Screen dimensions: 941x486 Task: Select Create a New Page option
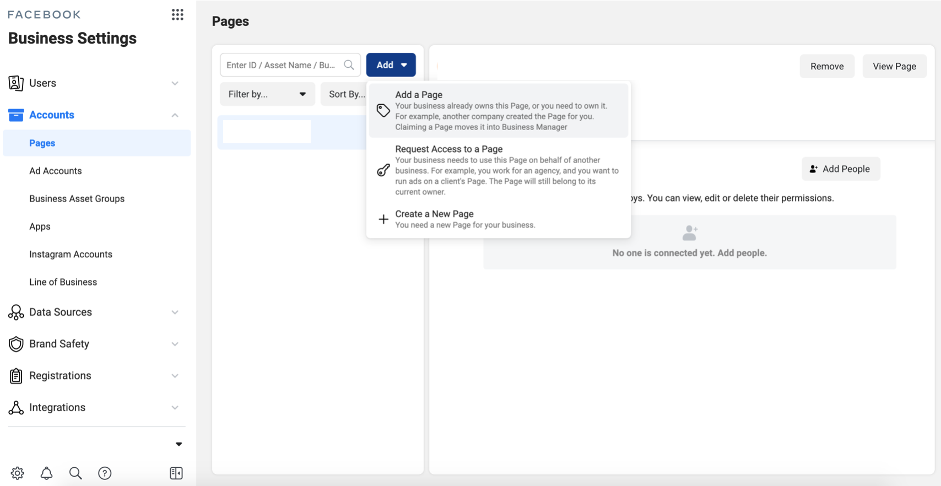point(499,219)
